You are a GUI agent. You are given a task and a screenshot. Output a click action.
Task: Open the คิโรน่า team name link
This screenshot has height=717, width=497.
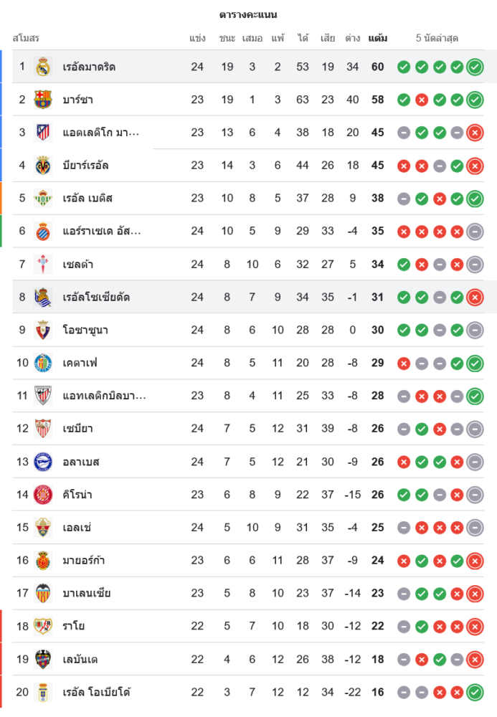[x=77, y=495]
